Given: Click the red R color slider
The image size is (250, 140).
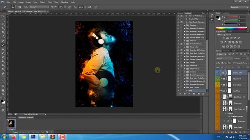Looking at the screenshot, I should 231,16.
